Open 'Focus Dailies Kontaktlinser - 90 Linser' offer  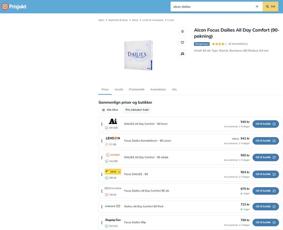(x=148, y=140)
